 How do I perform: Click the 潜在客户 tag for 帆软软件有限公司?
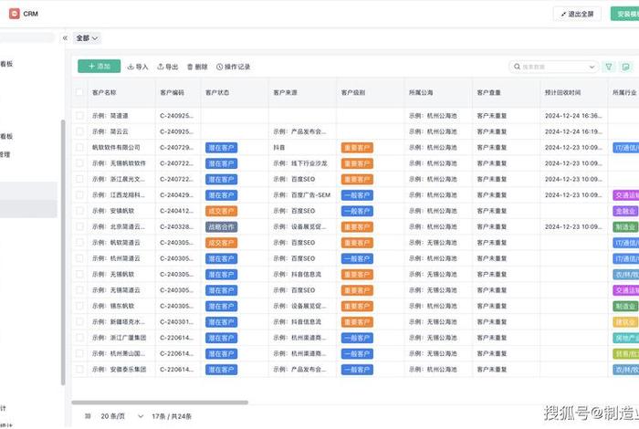pyautogui.click(x=221, y=148)
